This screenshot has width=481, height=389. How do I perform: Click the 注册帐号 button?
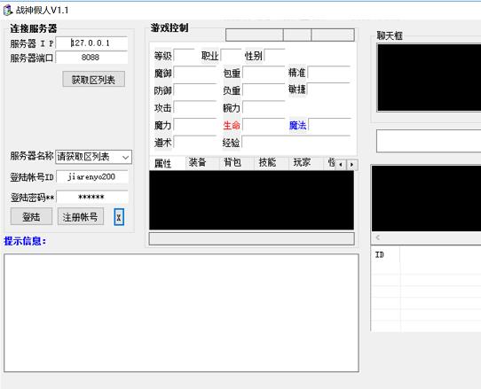click(x=81, y=216)
